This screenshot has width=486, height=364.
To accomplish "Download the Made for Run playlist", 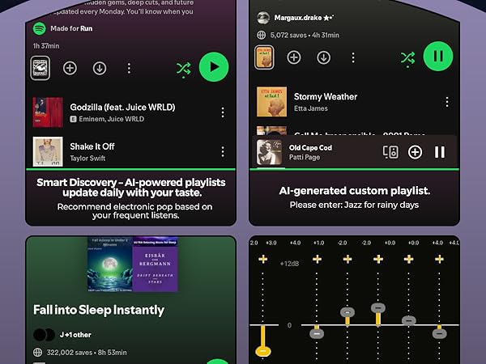I will pyautogui.click(x=100, y=68).
